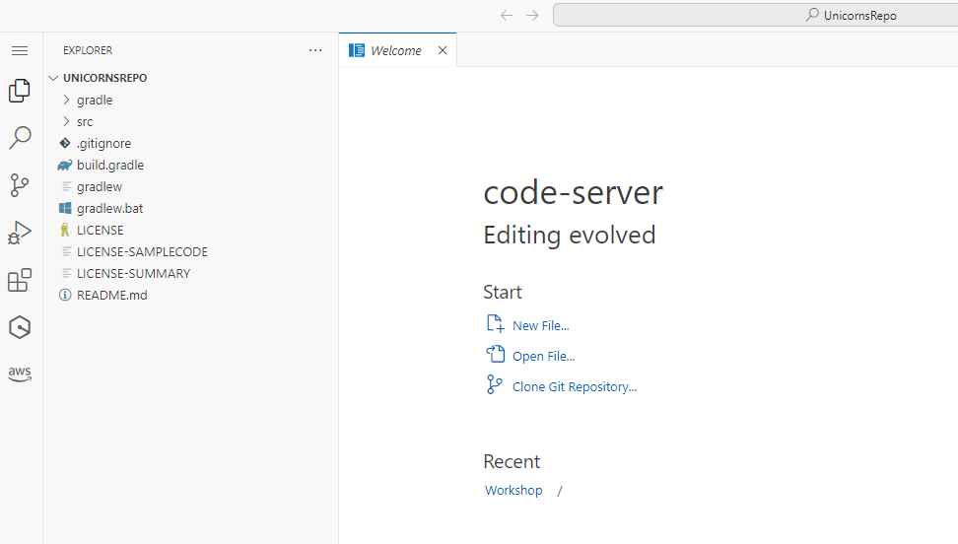Click the EXPLORER panel title
Image resolution: width=958 pixels, height=544 pixels.
pyautogui.click(x=88, y=50)
